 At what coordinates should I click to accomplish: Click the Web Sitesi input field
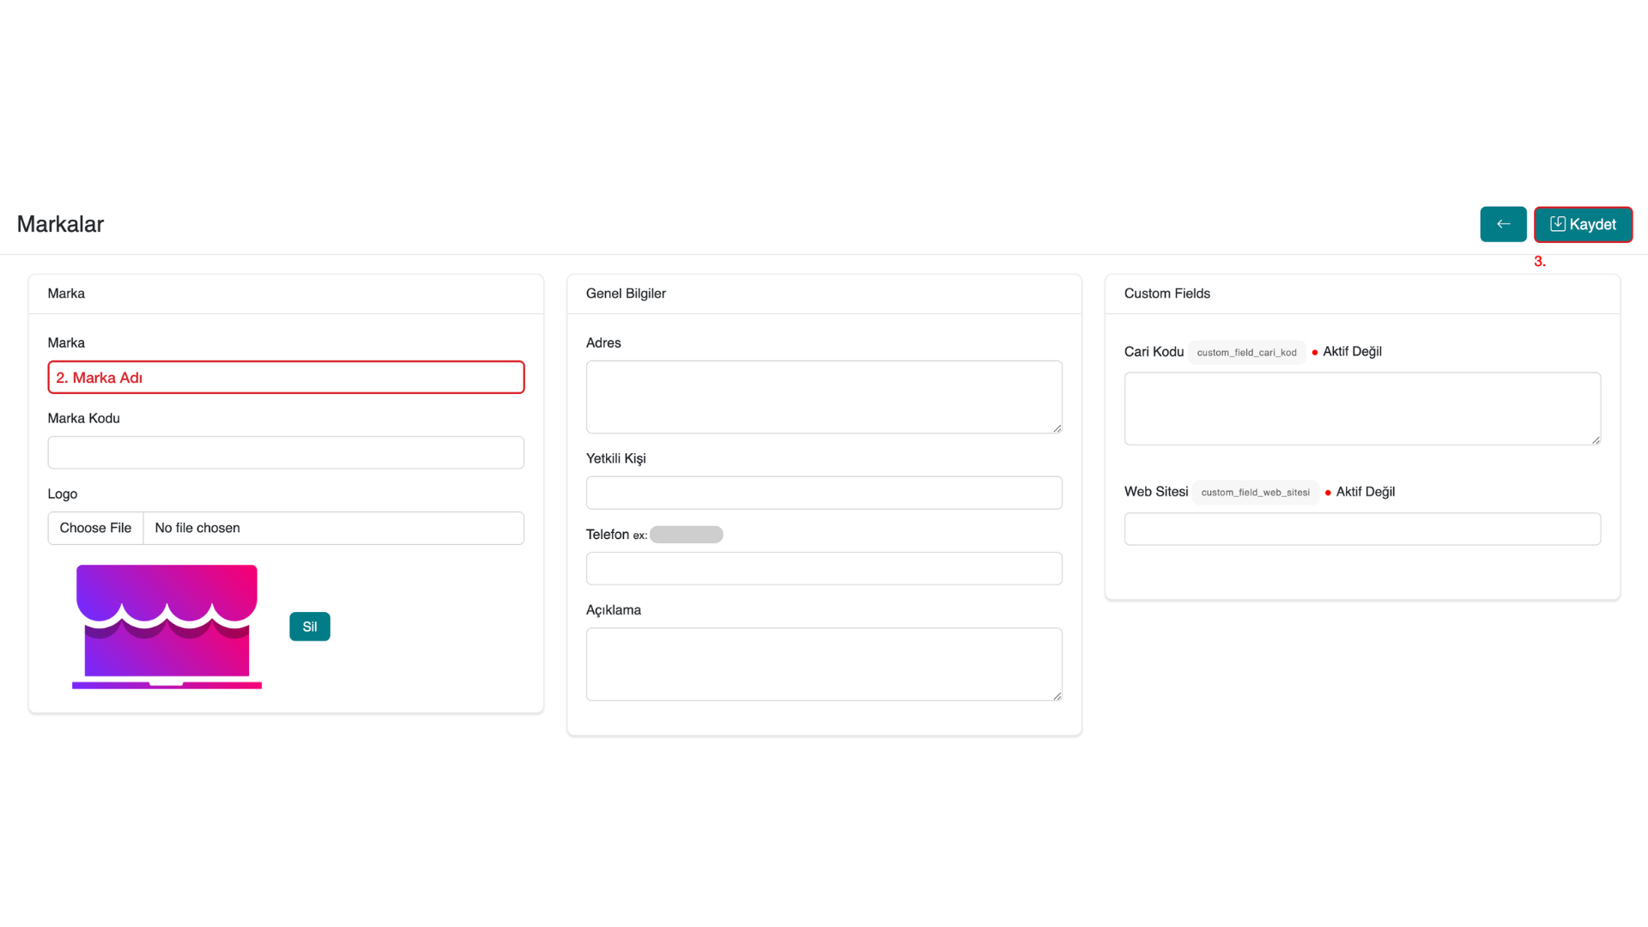(1361, 529)
